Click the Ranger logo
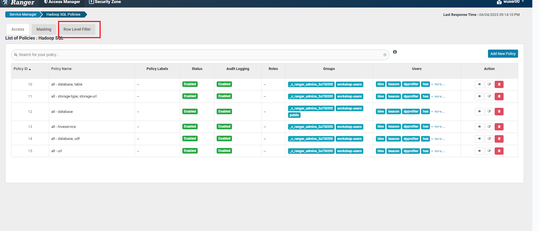 (18, 3)
